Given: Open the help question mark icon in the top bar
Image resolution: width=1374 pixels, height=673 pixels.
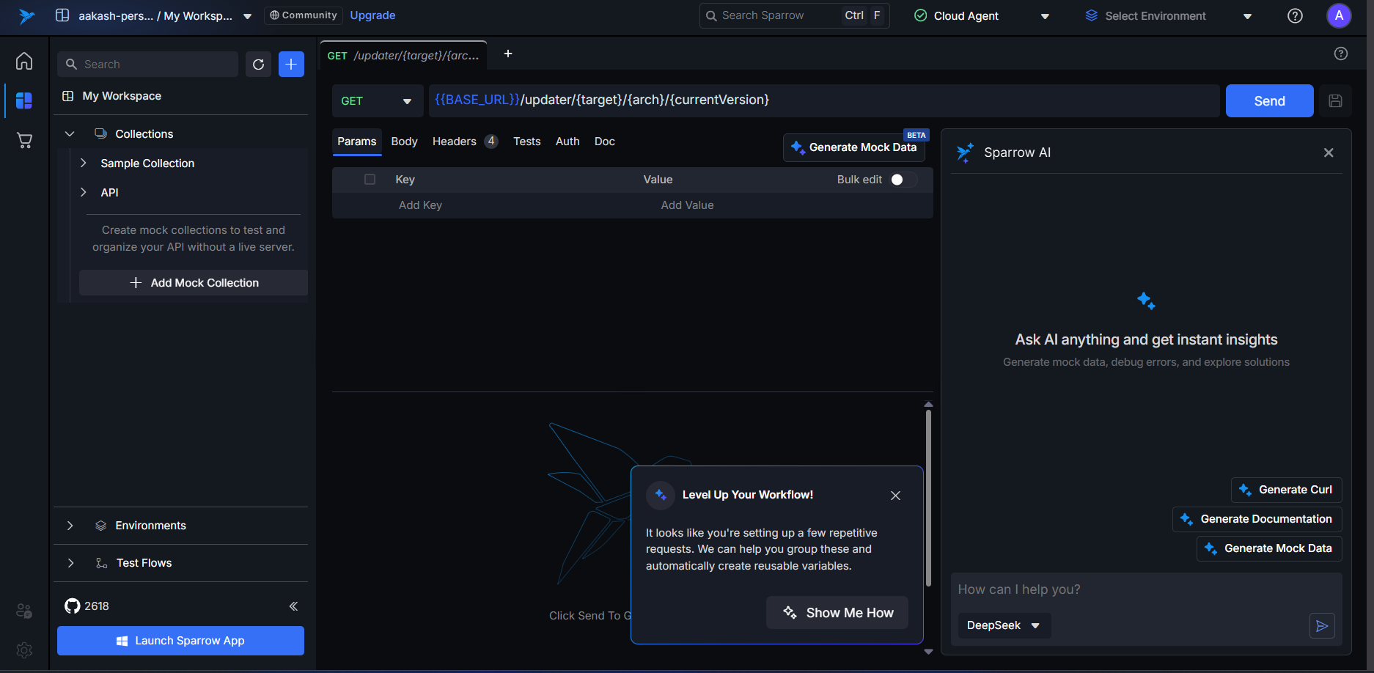Looking at the screenshot, I should click(x=1296, y=15).
